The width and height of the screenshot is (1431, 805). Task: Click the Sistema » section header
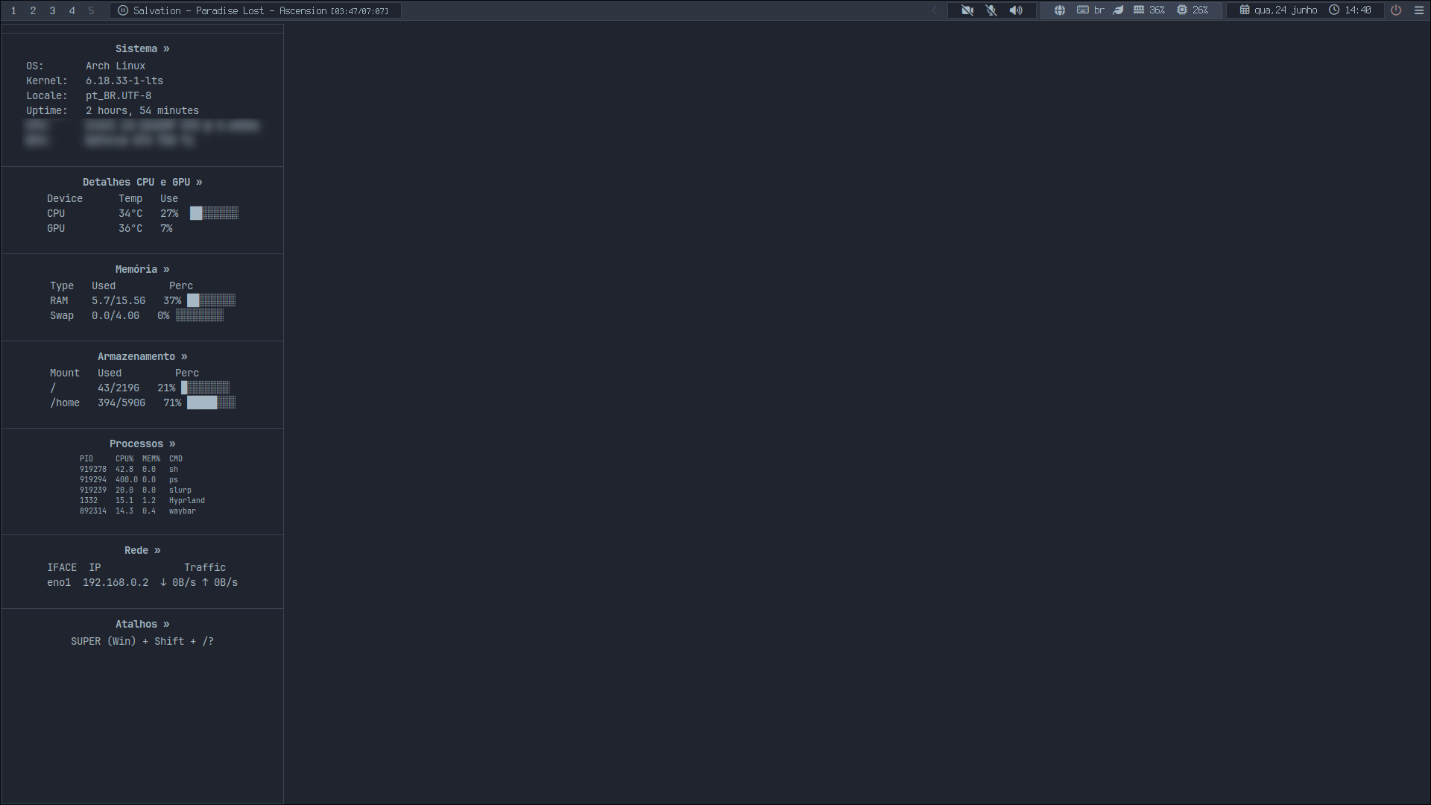(x=142, y=48)
